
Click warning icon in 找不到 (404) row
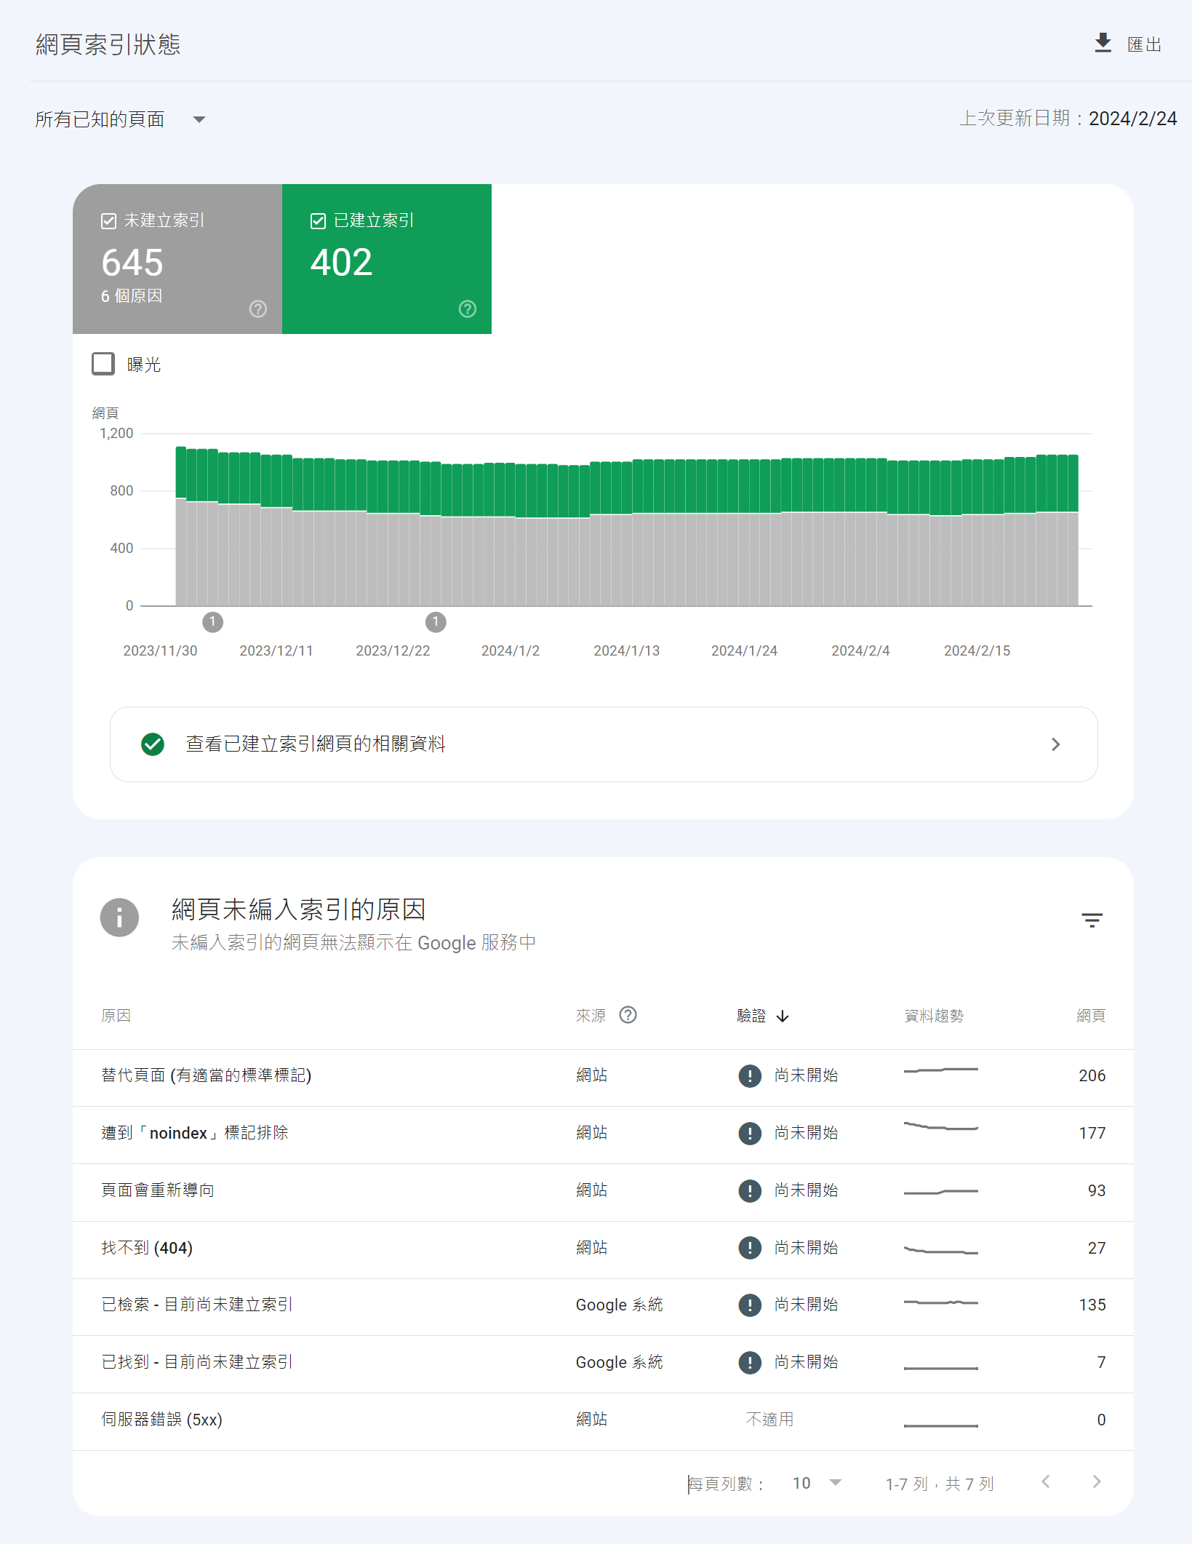pyautogui.click(x=750, y=1248)
